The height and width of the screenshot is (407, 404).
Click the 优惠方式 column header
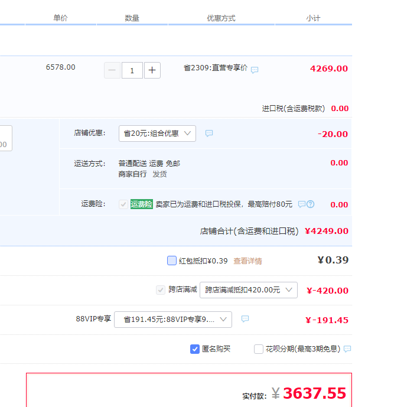point(221,18)
